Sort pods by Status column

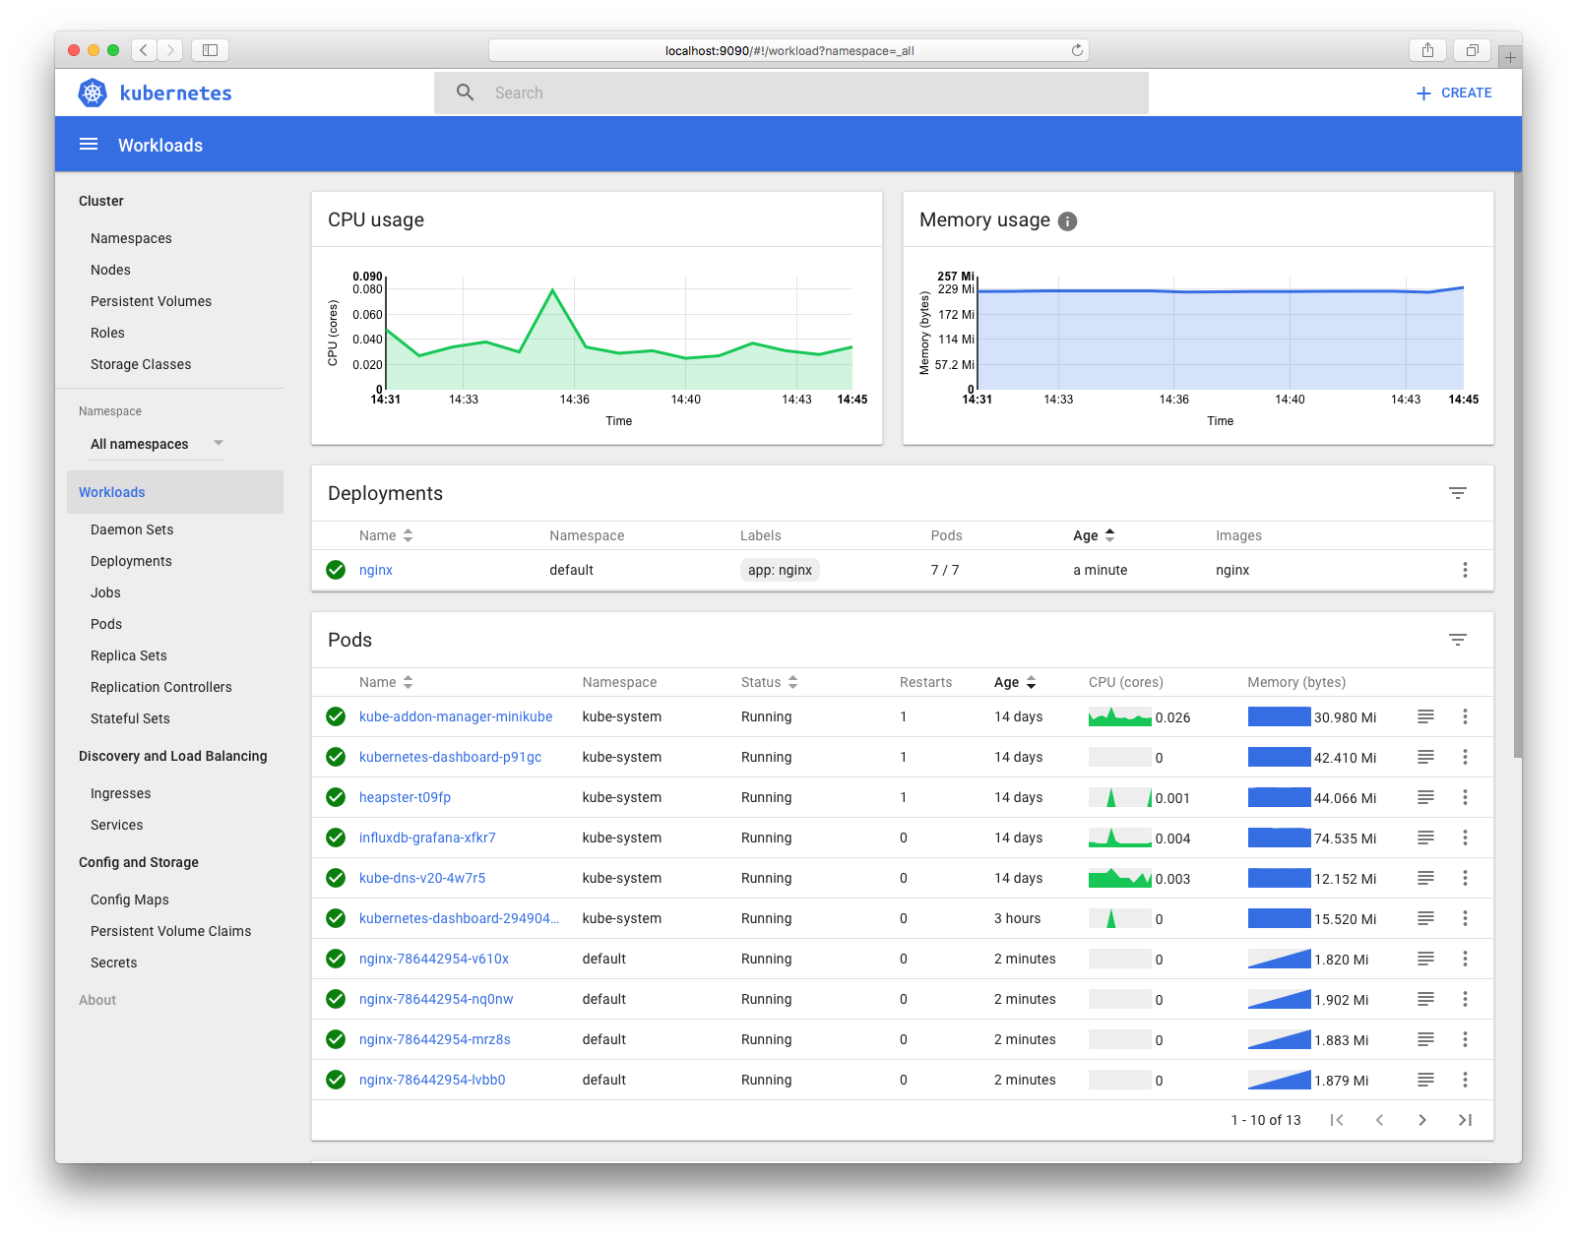[769, 682]
